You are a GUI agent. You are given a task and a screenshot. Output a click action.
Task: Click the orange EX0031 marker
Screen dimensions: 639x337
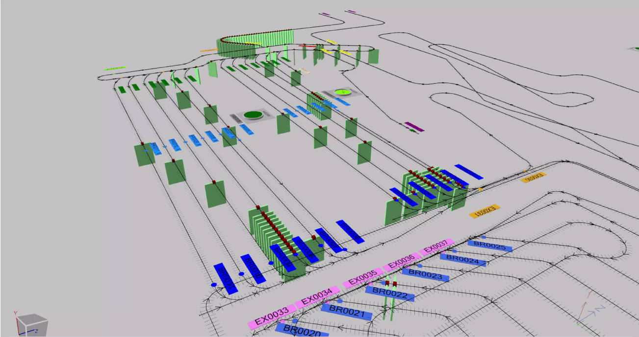pos(484,211)
